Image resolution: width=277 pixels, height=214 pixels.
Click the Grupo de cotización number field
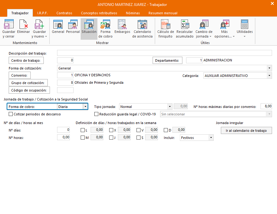pyautogui.click(x=65, y=82)
